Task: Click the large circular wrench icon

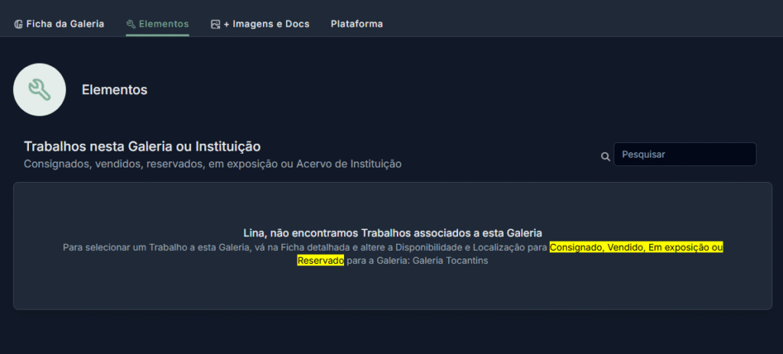Action: (40, 90)
